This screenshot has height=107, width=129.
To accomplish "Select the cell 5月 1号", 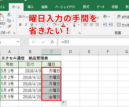I will coord(9,71).
